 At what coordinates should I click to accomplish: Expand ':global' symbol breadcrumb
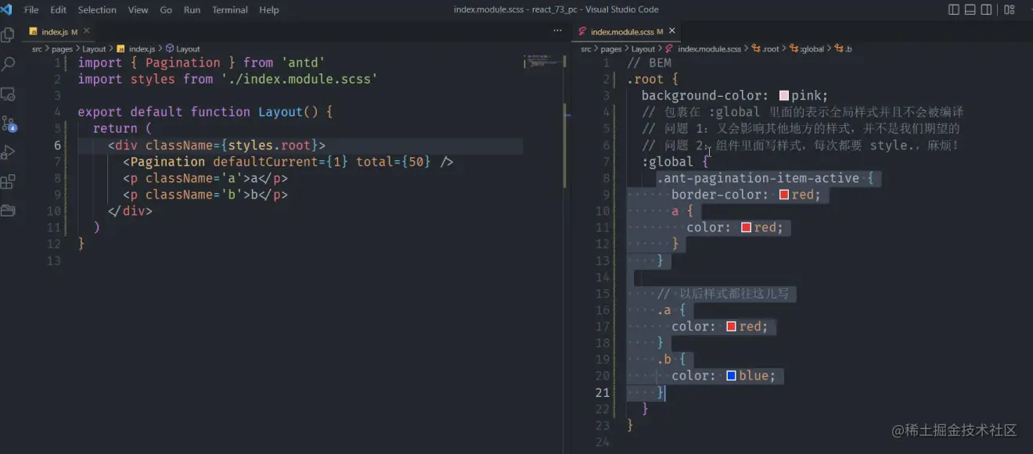806,48
